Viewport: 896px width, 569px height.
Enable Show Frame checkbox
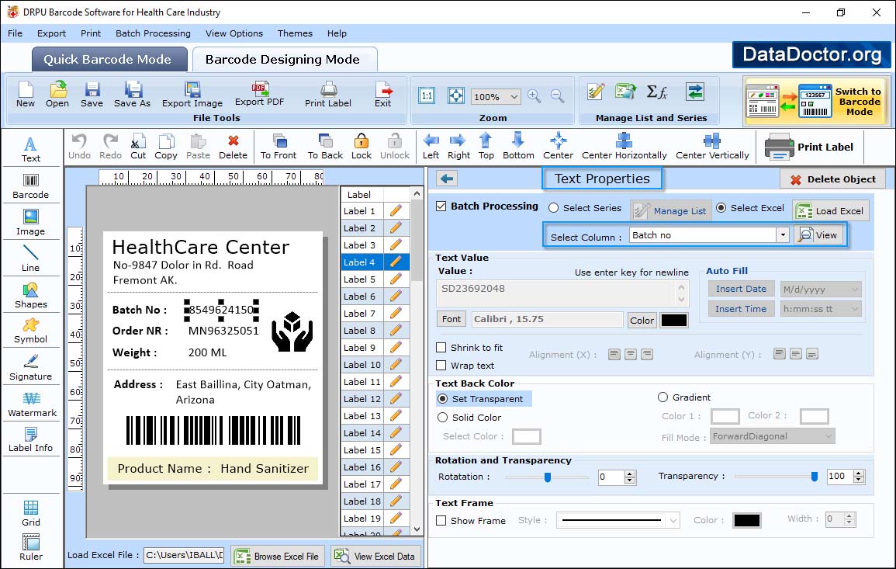(441, 520)
